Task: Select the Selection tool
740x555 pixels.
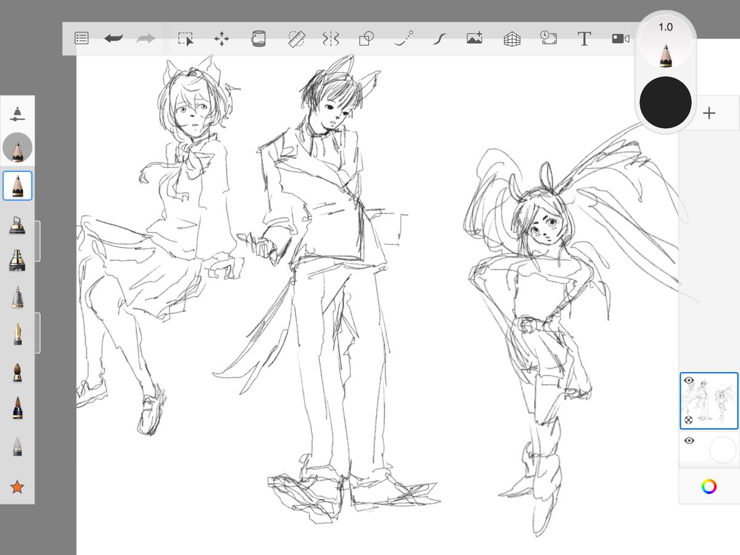Action: coord(186,39)
